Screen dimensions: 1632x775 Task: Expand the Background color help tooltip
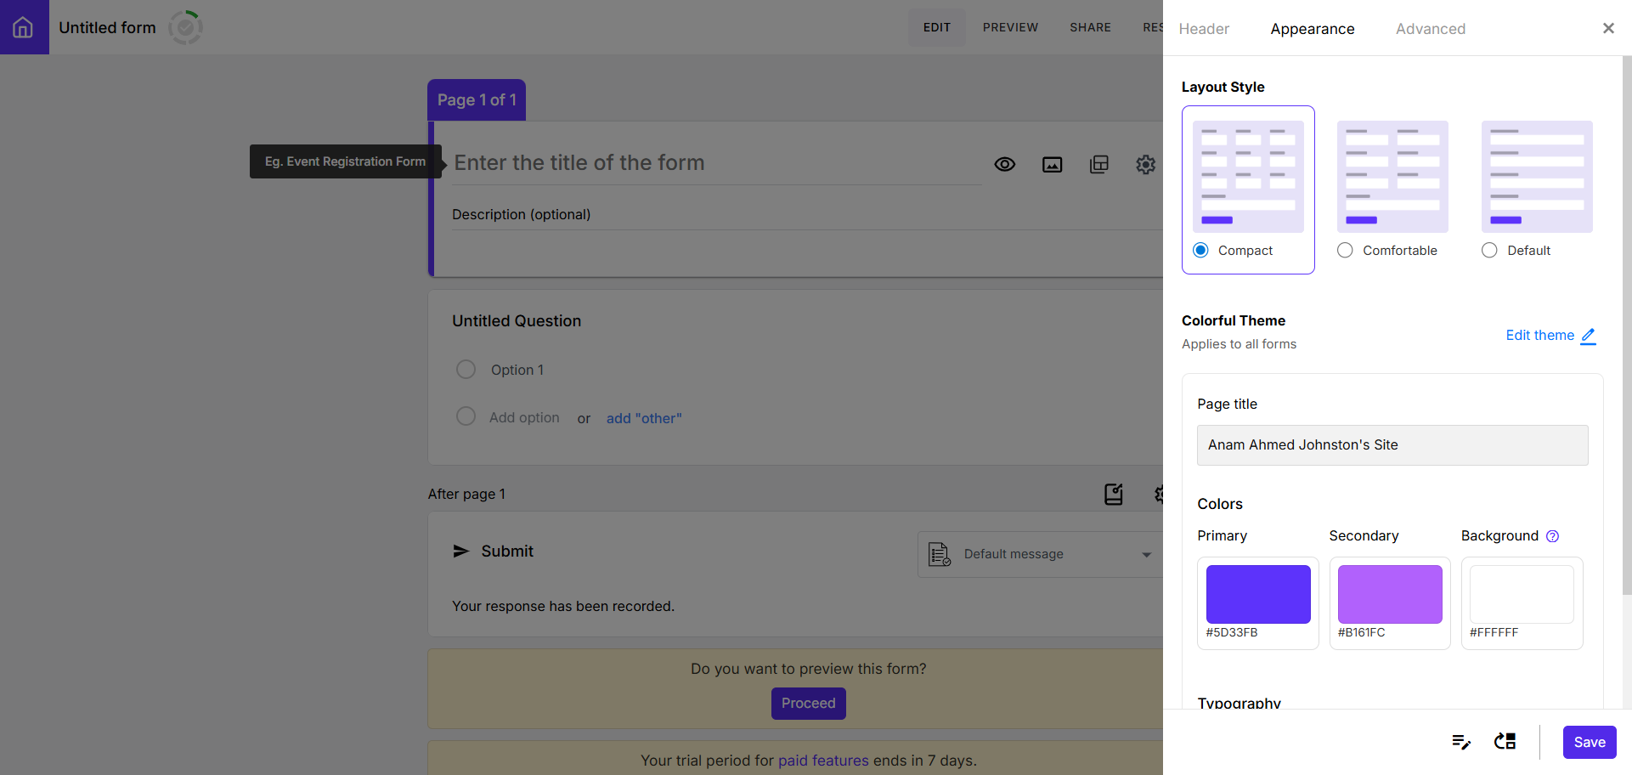(x=1554, y=536)
